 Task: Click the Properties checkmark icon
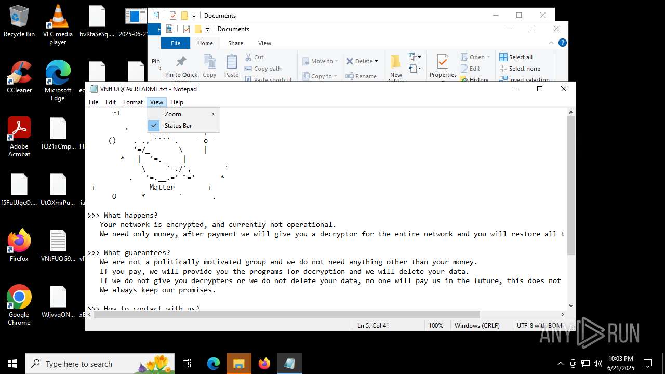pos(443,62)
